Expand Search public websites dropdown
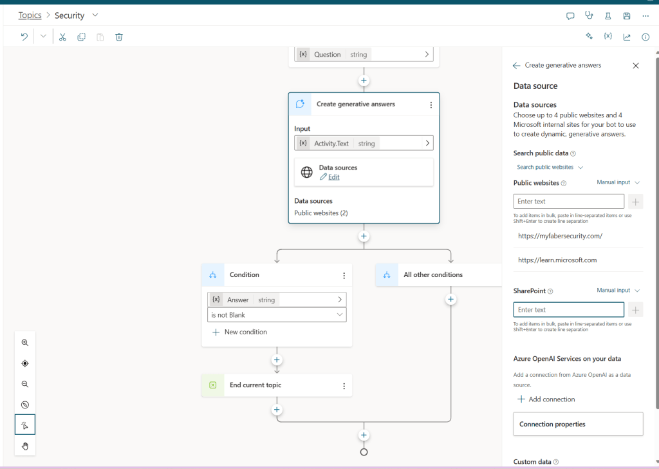 click(x=550, y=167)
